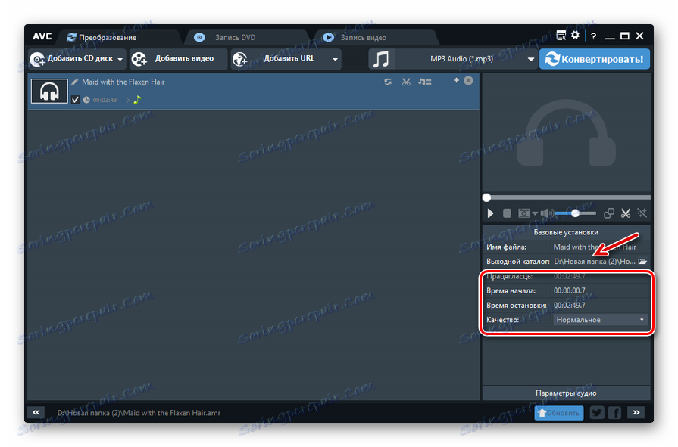
Task: Click the Время остановки value field
Action: coord(601,306)
